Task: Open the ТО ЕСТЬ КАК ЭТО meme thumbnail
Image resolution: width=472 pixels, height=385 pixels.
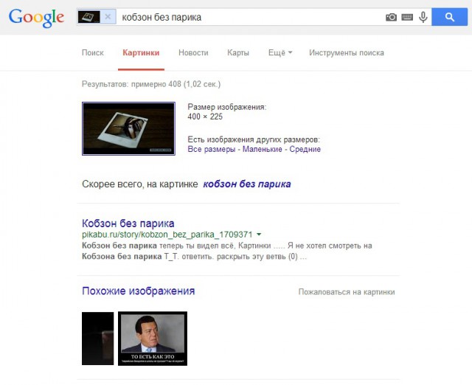Action: [x=153, y=339]
